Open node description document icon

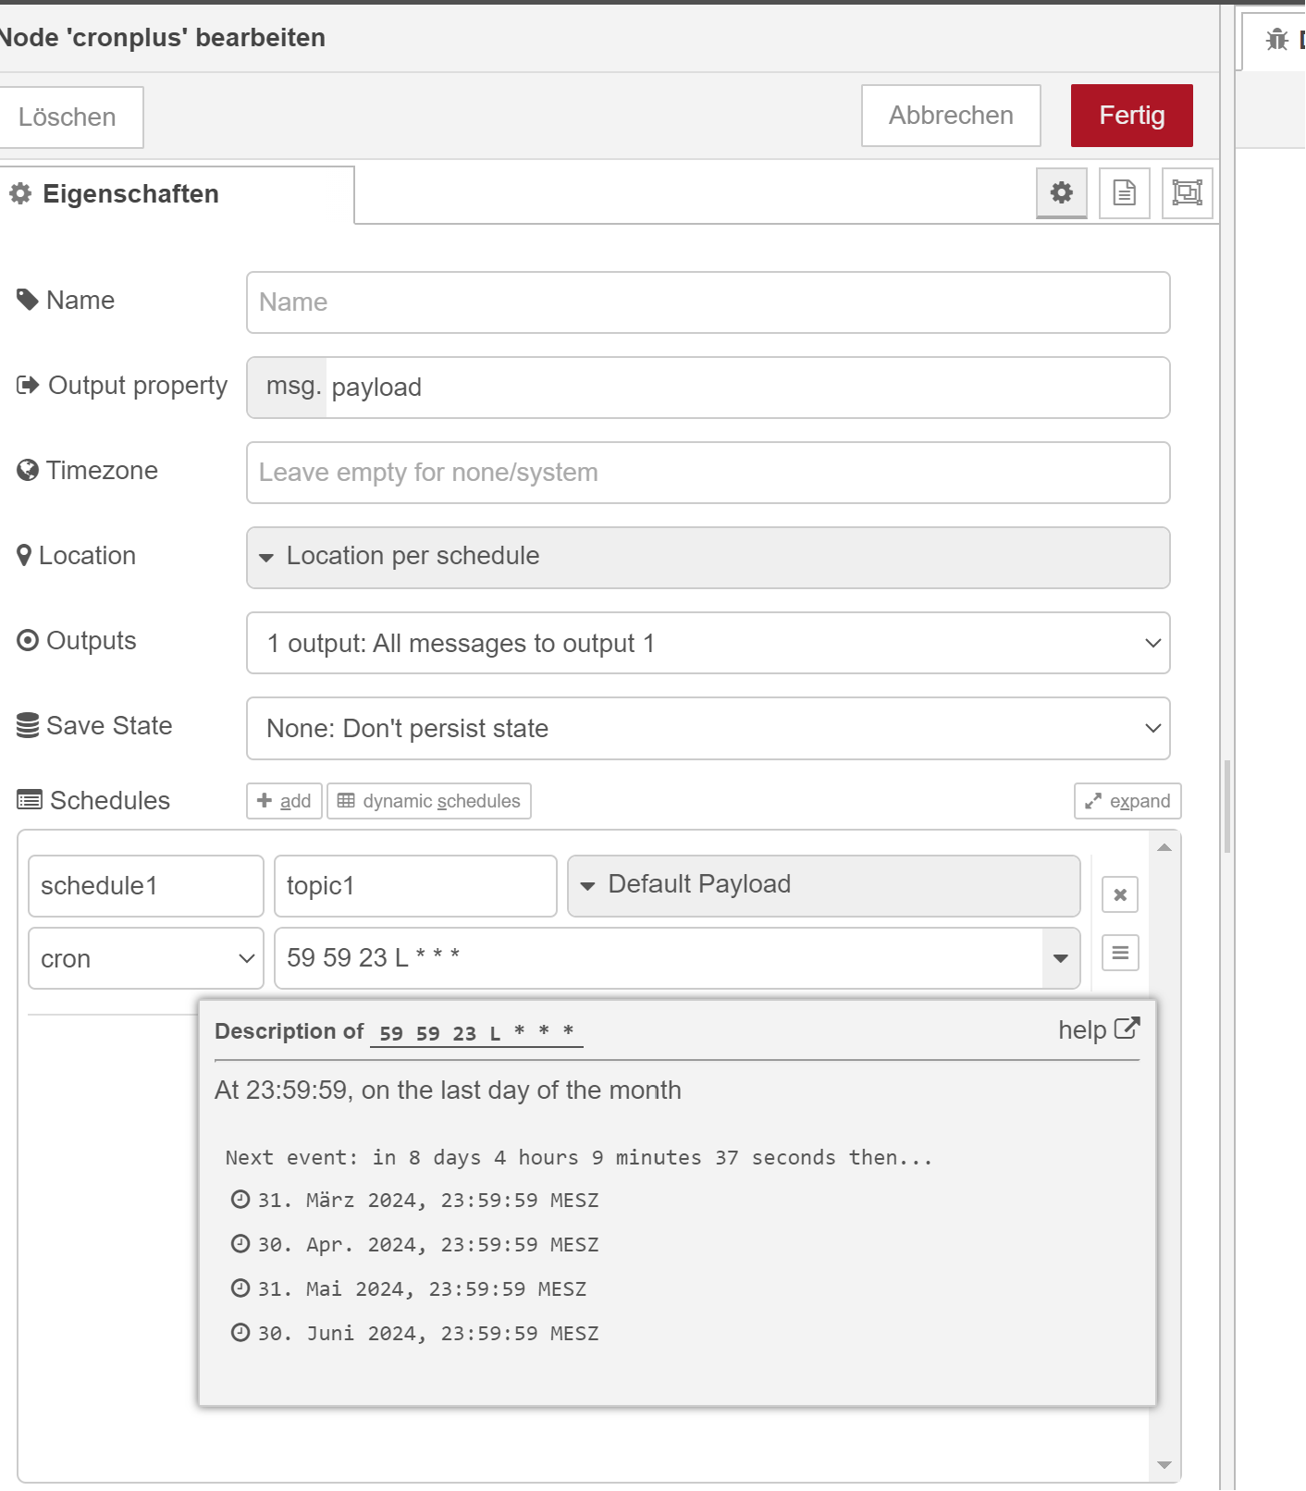(1124, 192)
